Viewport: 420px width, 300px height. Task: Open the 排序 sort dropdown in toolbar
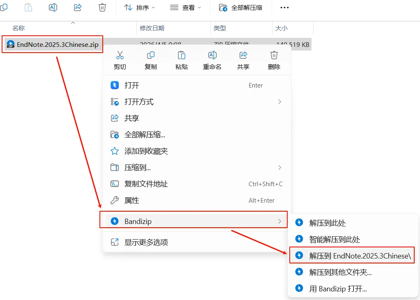click(139, 7)
